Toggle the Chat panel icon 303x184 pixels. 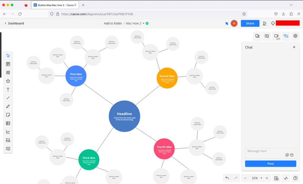tap(286, 36)
